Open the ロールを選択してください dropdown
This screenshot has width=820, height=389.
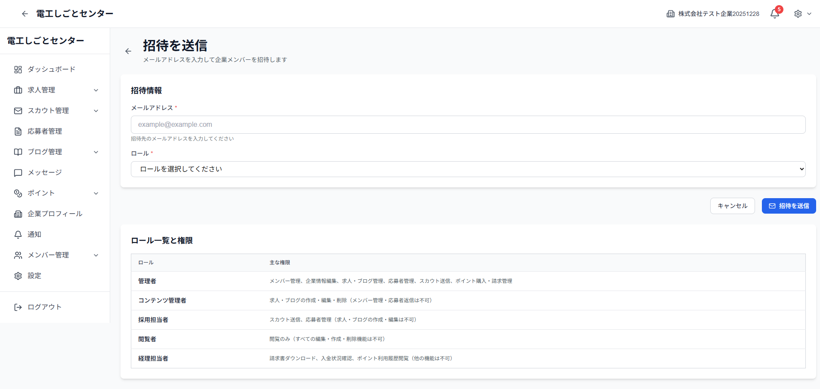467,168
